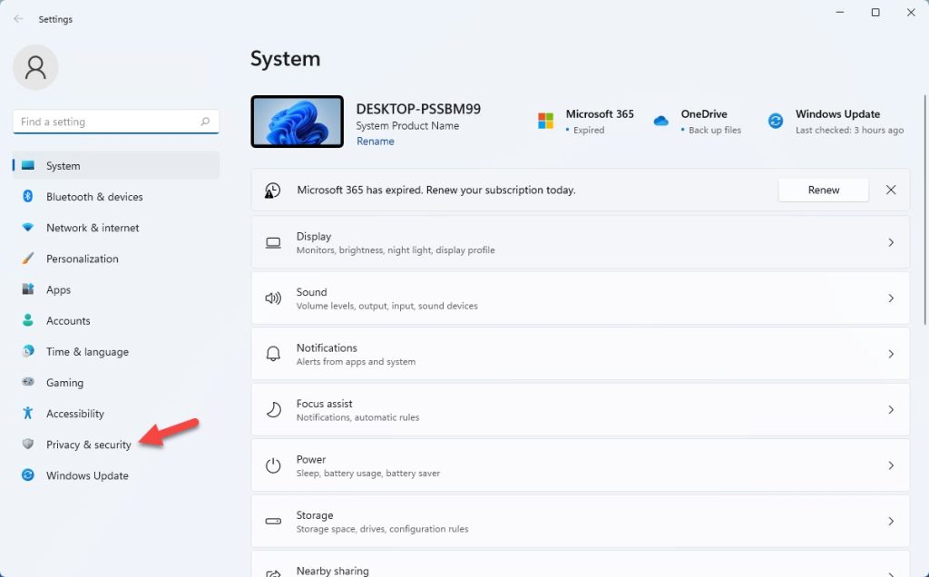Click the Time & language globe icon
The width and height of the screenshot is (929, 577).
(28, 351)
